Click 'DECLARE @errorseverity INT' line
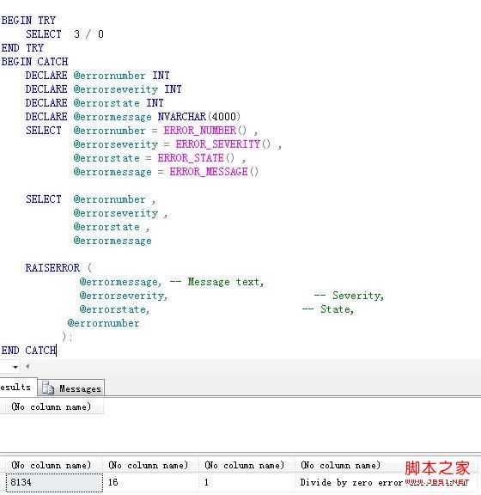 [x=104, y=89]
